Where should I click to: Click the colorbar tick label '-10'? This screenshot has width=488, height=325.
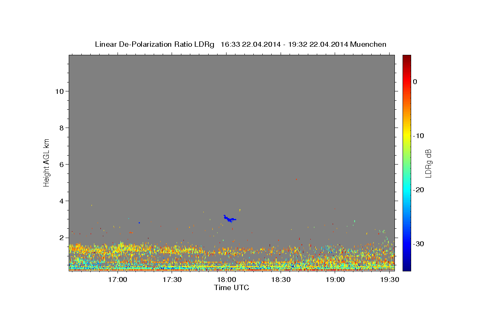click(x=419, y=136)
